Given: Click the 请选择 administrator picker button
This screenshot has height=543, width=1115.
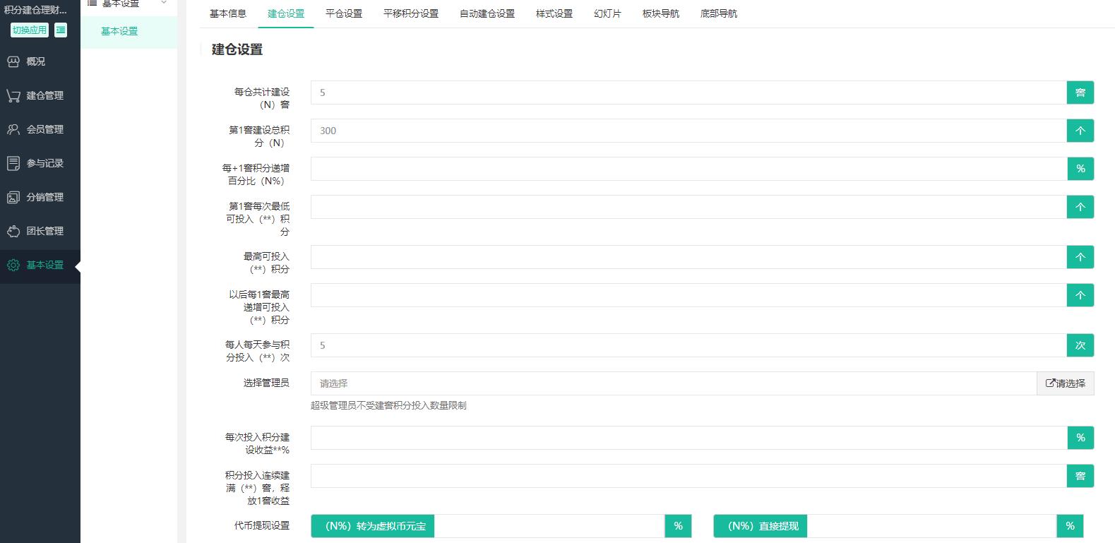Looking at the screenshot, I should tap(1066, 383).
